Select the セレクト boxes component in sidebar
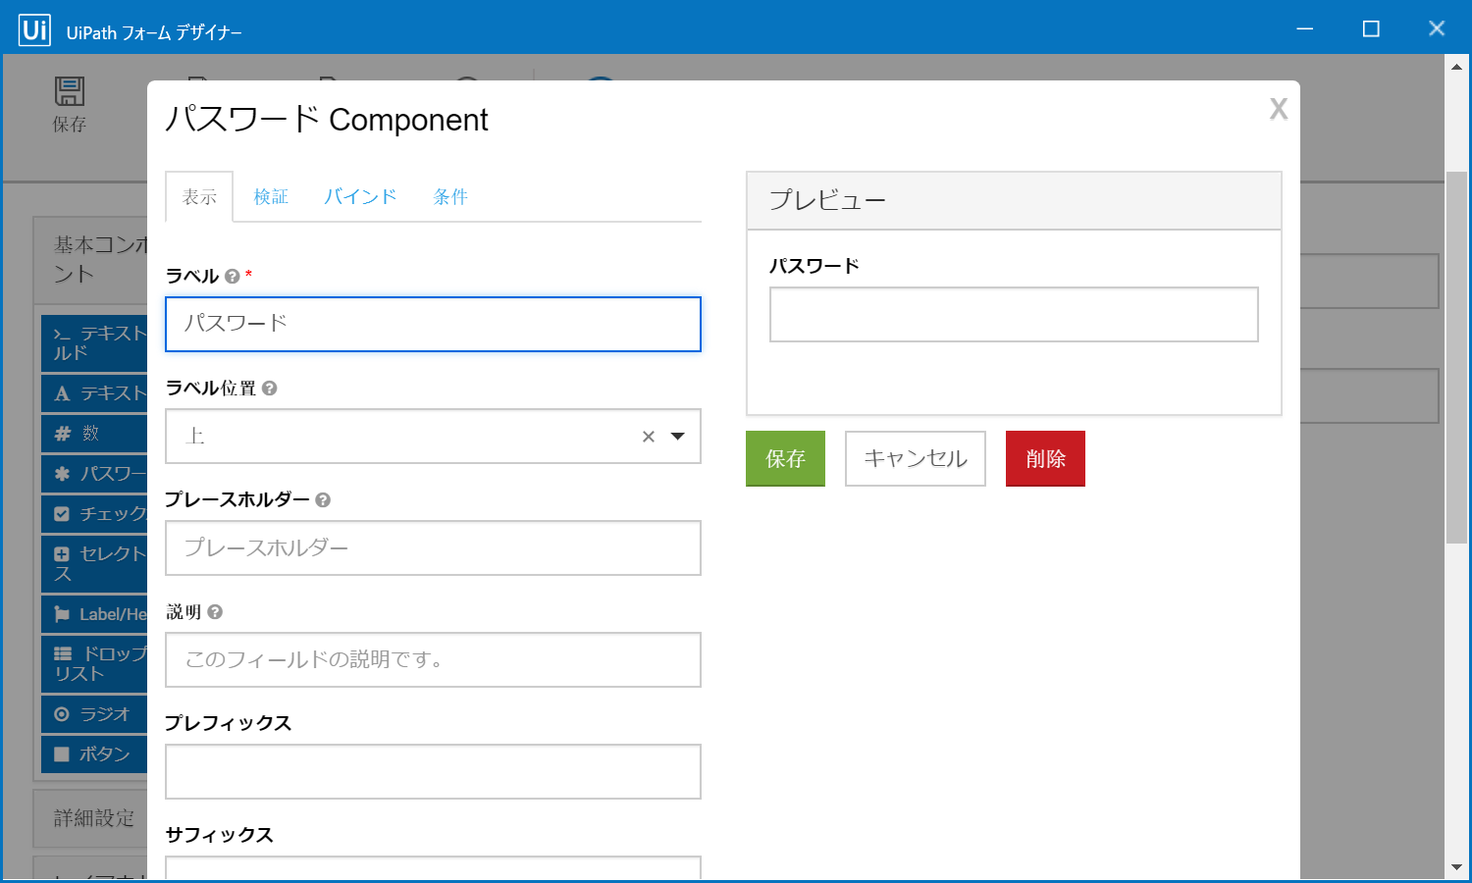The height and width of the screenshot is (883, 1472). 94,564
